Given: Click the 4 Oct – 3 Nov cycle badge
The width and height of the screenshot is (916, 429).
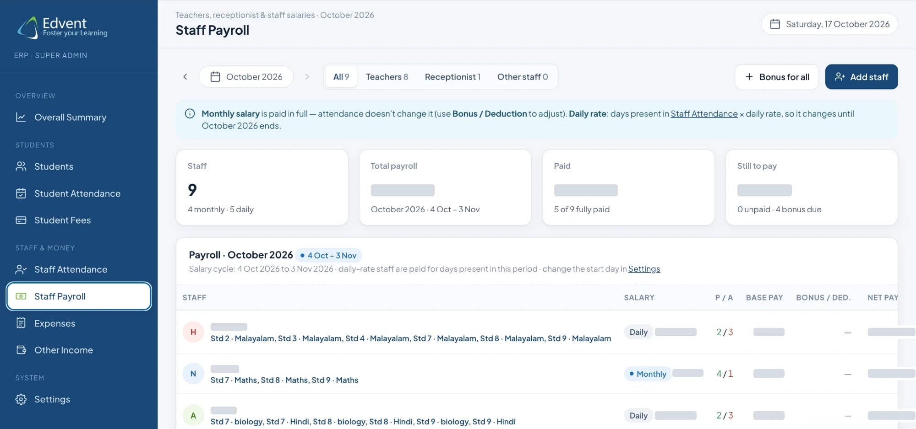Looking at the screenshot, I should click(x=328, y=255).
